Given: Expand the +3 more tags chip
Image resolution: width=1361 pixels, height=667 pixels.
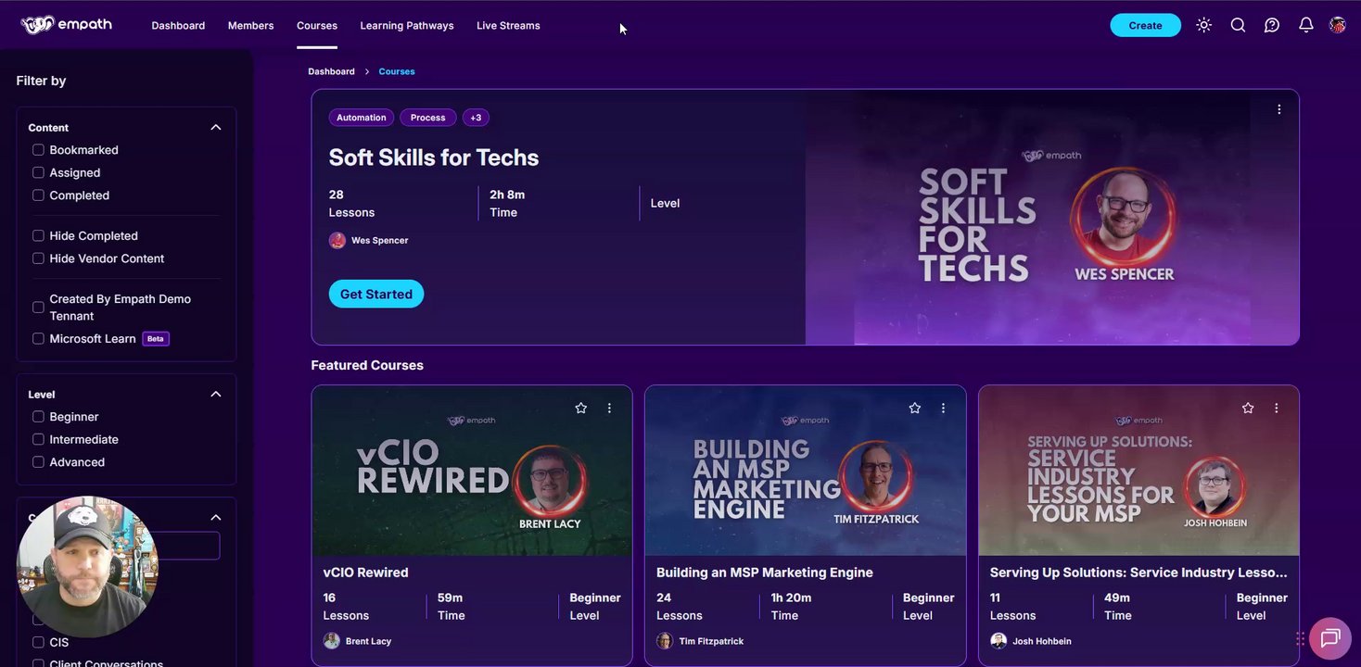Looking at the screenshot, I should 476,118.
